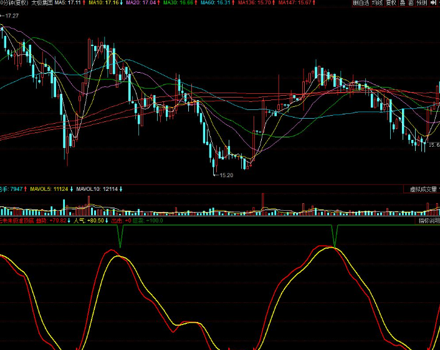Click the 趋势: +79.82 indicator value

(x=51, y=221)
